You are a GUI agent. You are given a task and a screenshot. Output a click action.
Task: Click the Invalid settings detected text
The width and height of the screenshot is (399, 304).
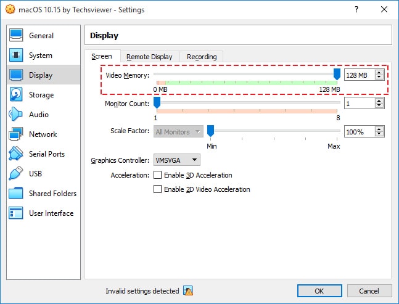(x=142, y=291)
